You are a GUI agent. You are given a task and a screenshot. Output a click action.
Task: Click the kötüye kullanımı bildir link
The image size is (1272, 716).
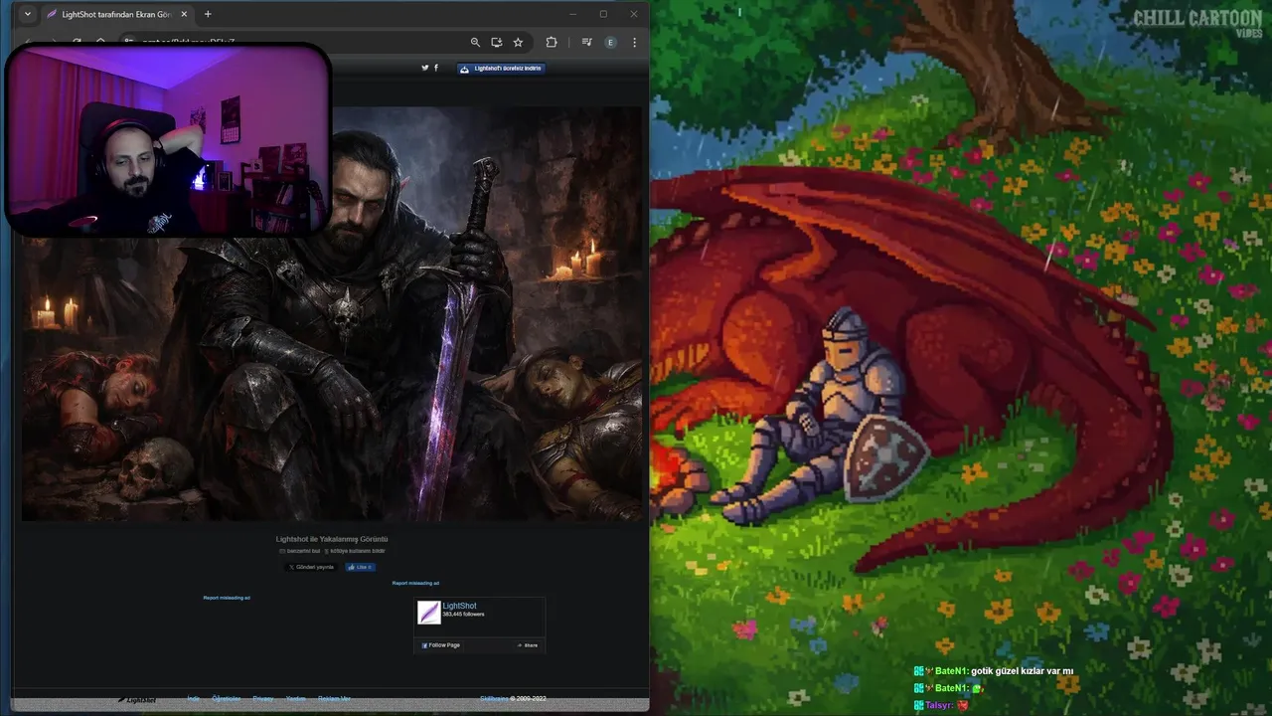coord(356,550)
